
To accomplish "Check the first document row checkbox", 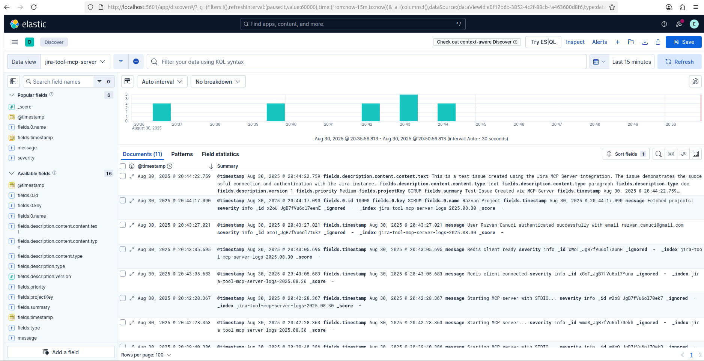I will (x=123, y=176).
